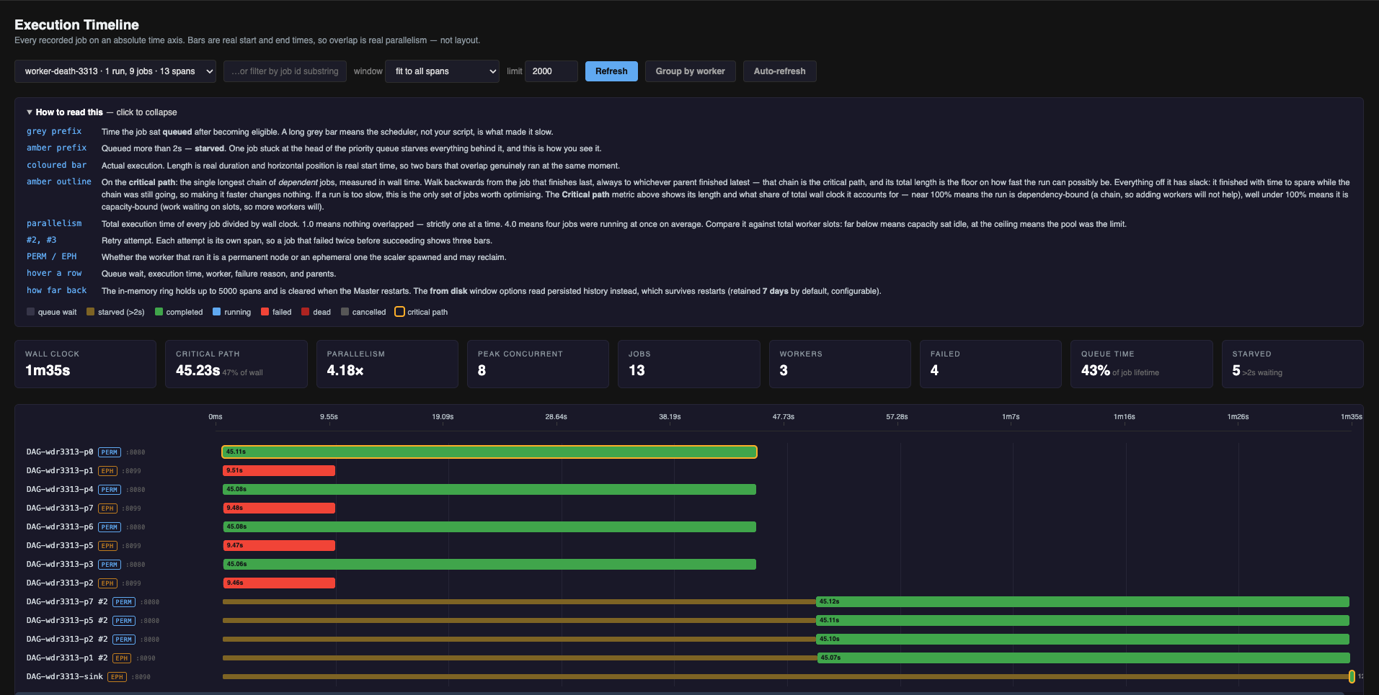Select the critical-path bar of DAG-wdr3313-p0

point(489,452)
